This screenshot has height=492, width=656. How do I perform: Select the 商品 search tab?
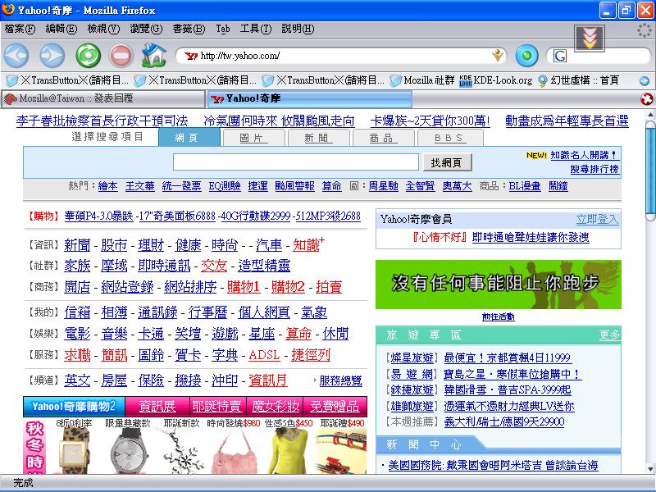[384, 138]
